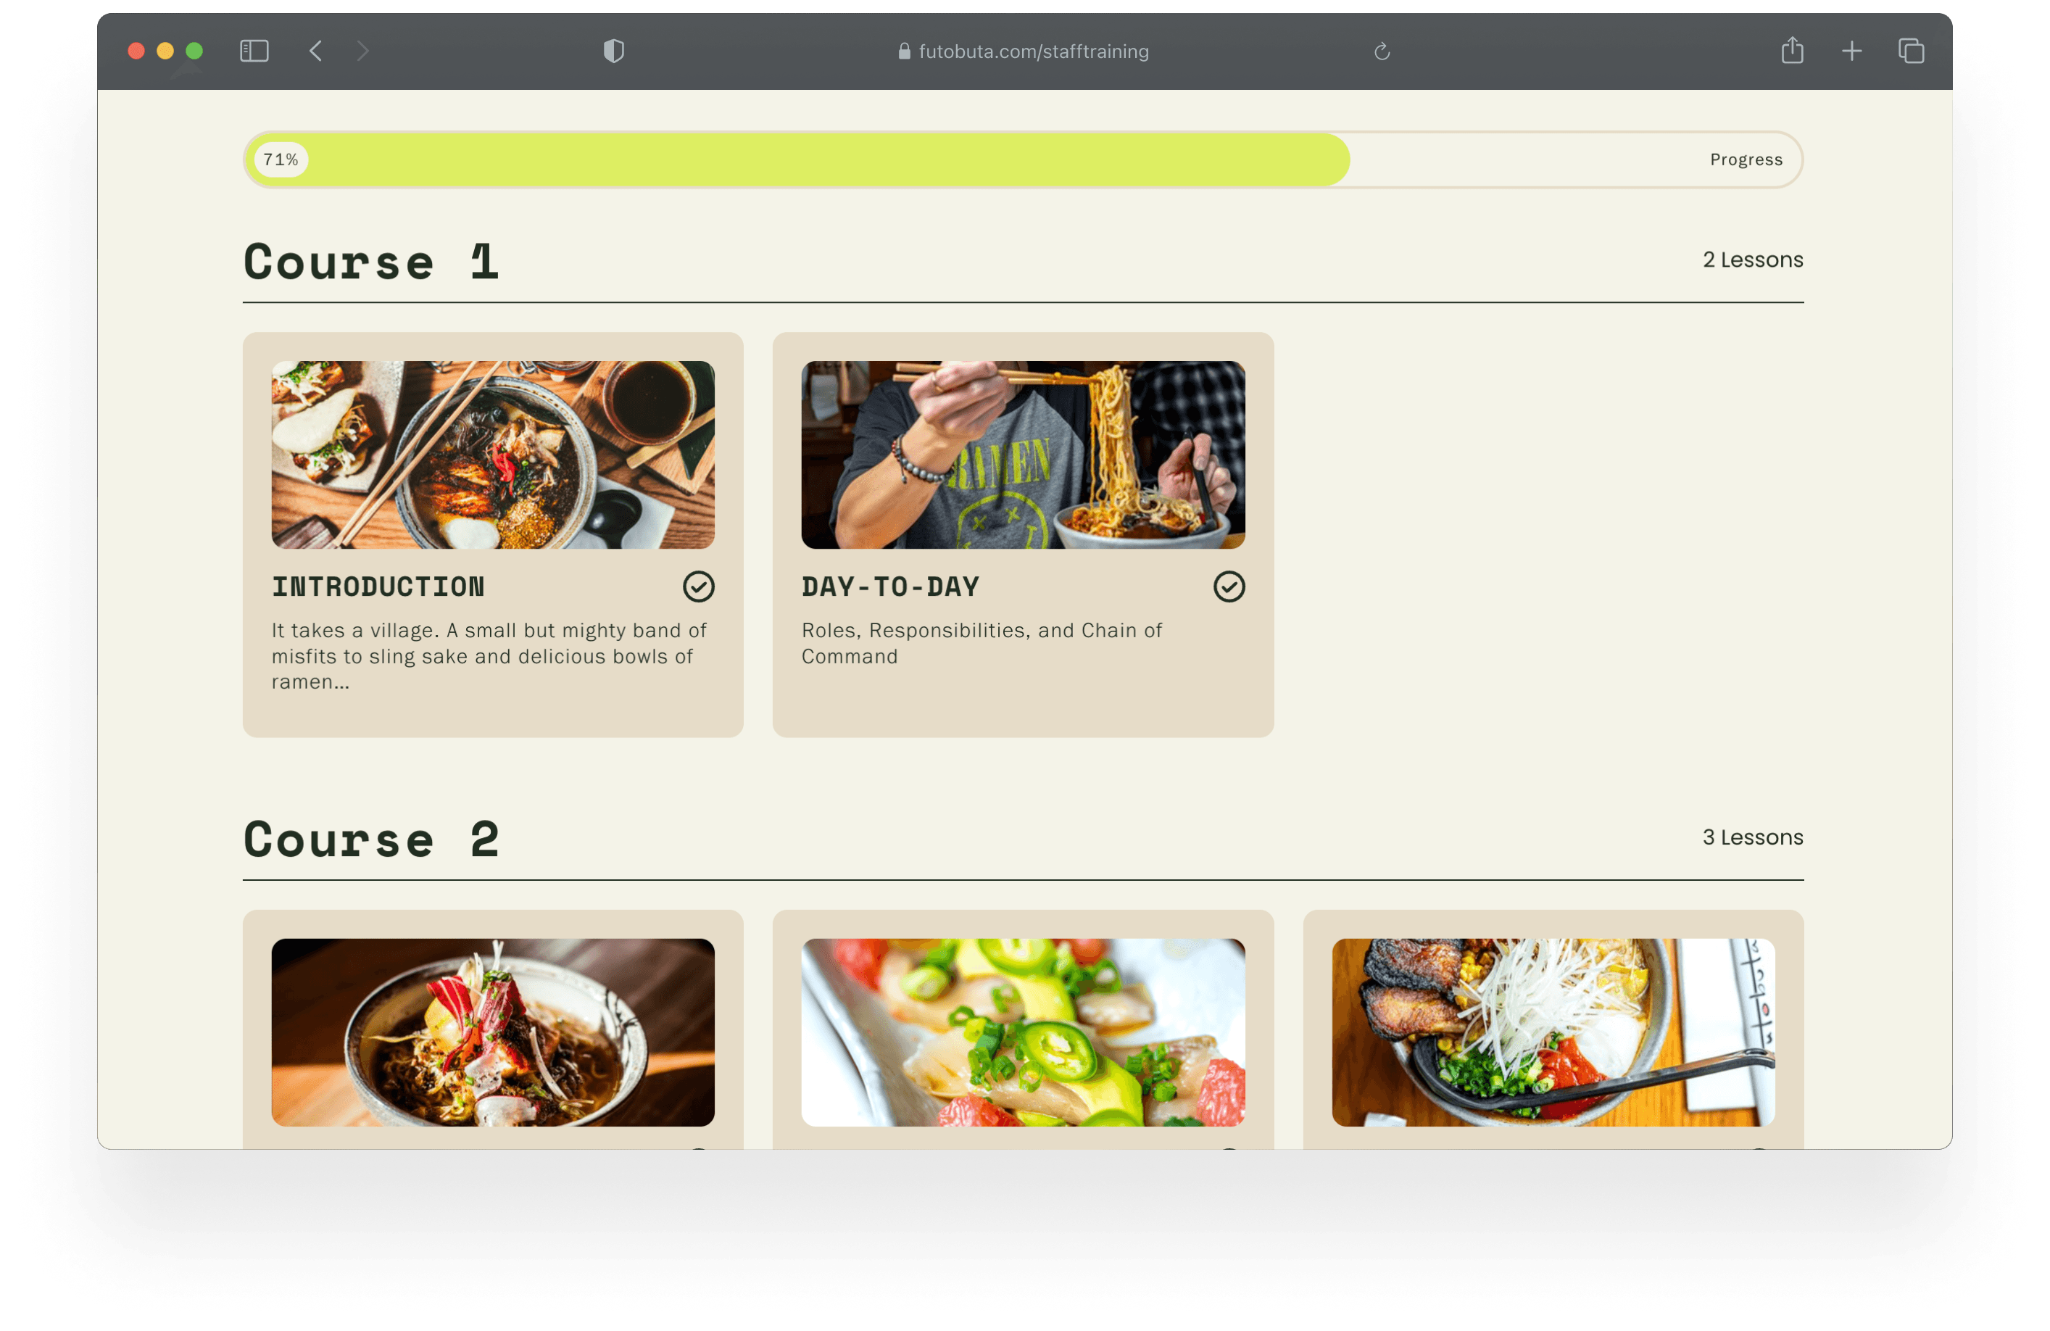Open the DAY-TO-DAY lesson title
The image size is (2050, 1331).
[891, 586]
